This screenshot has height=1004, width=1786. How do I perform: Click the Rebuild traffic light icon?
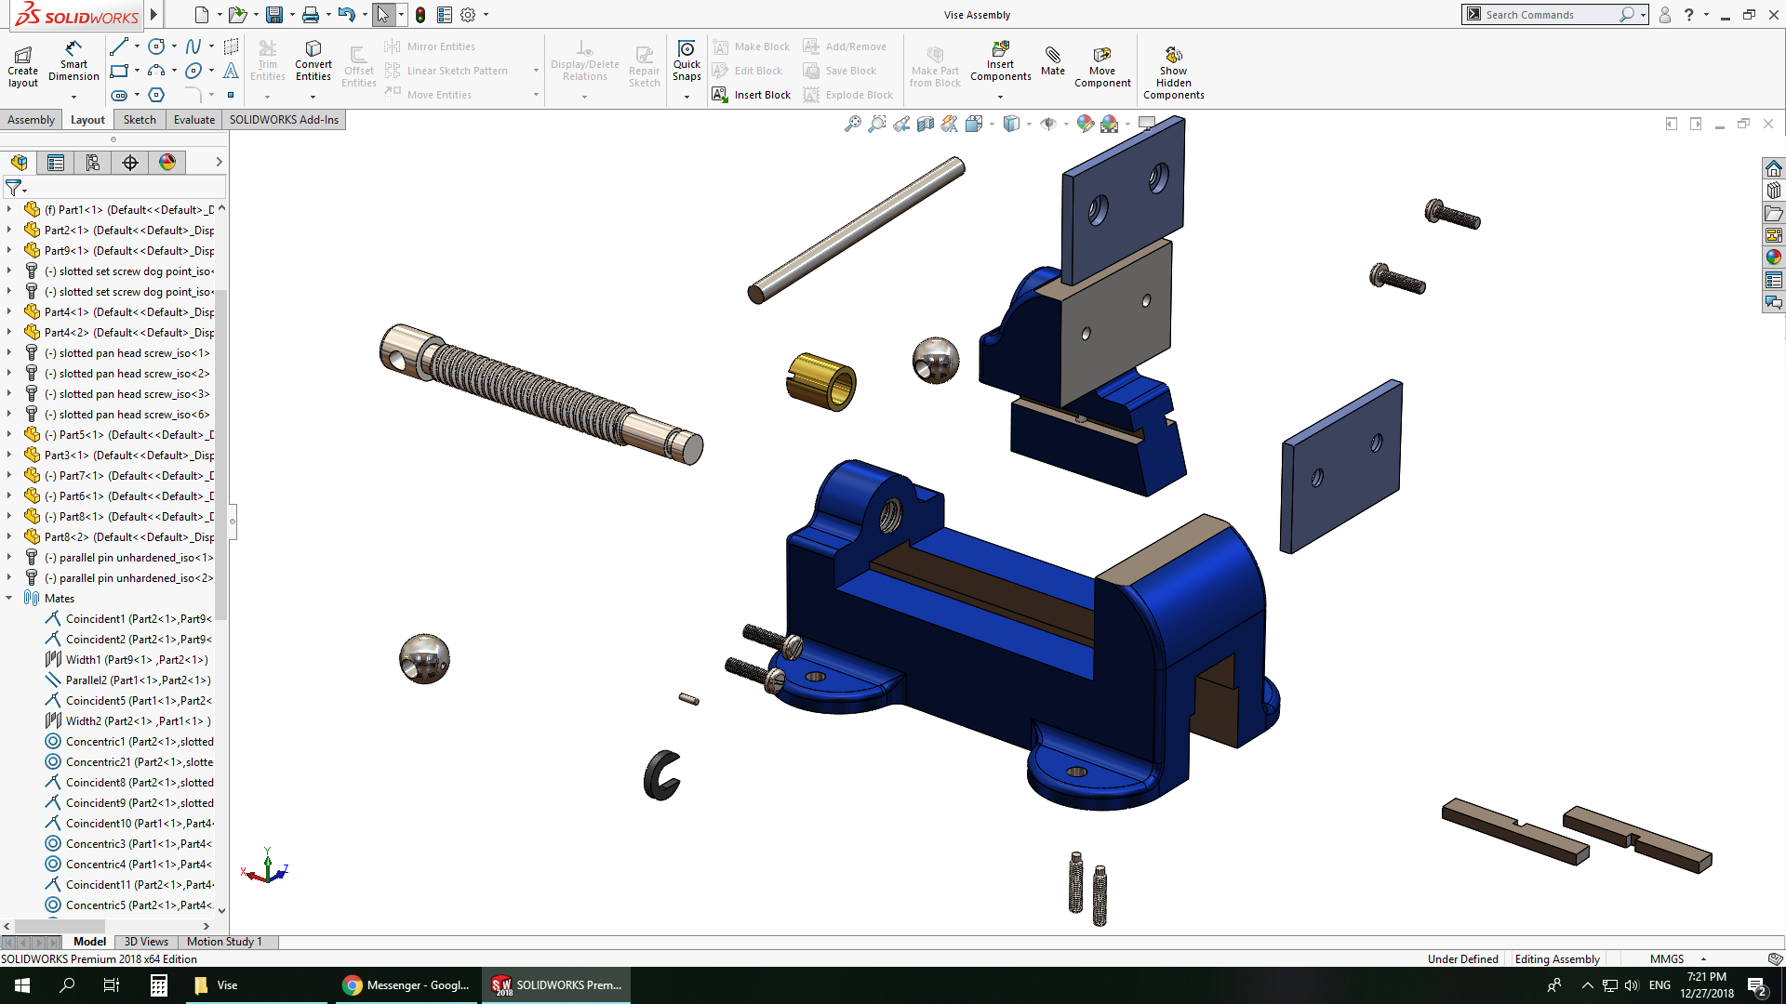pos(420,15)
